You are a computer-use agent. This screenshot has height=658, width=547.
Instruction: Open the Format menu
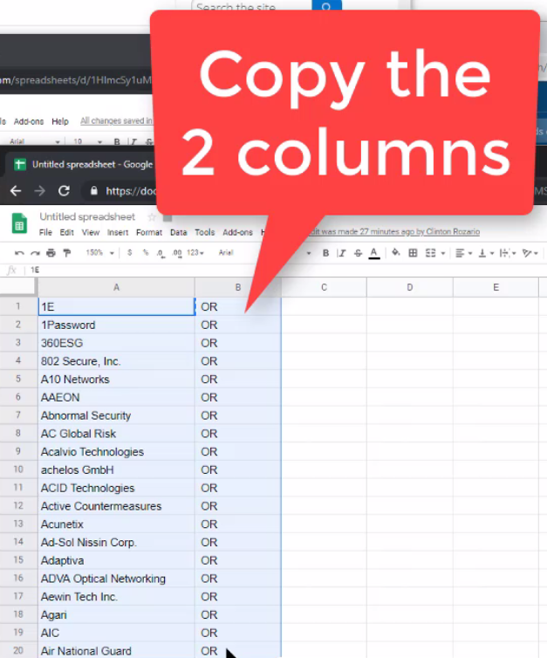[149, 232]
